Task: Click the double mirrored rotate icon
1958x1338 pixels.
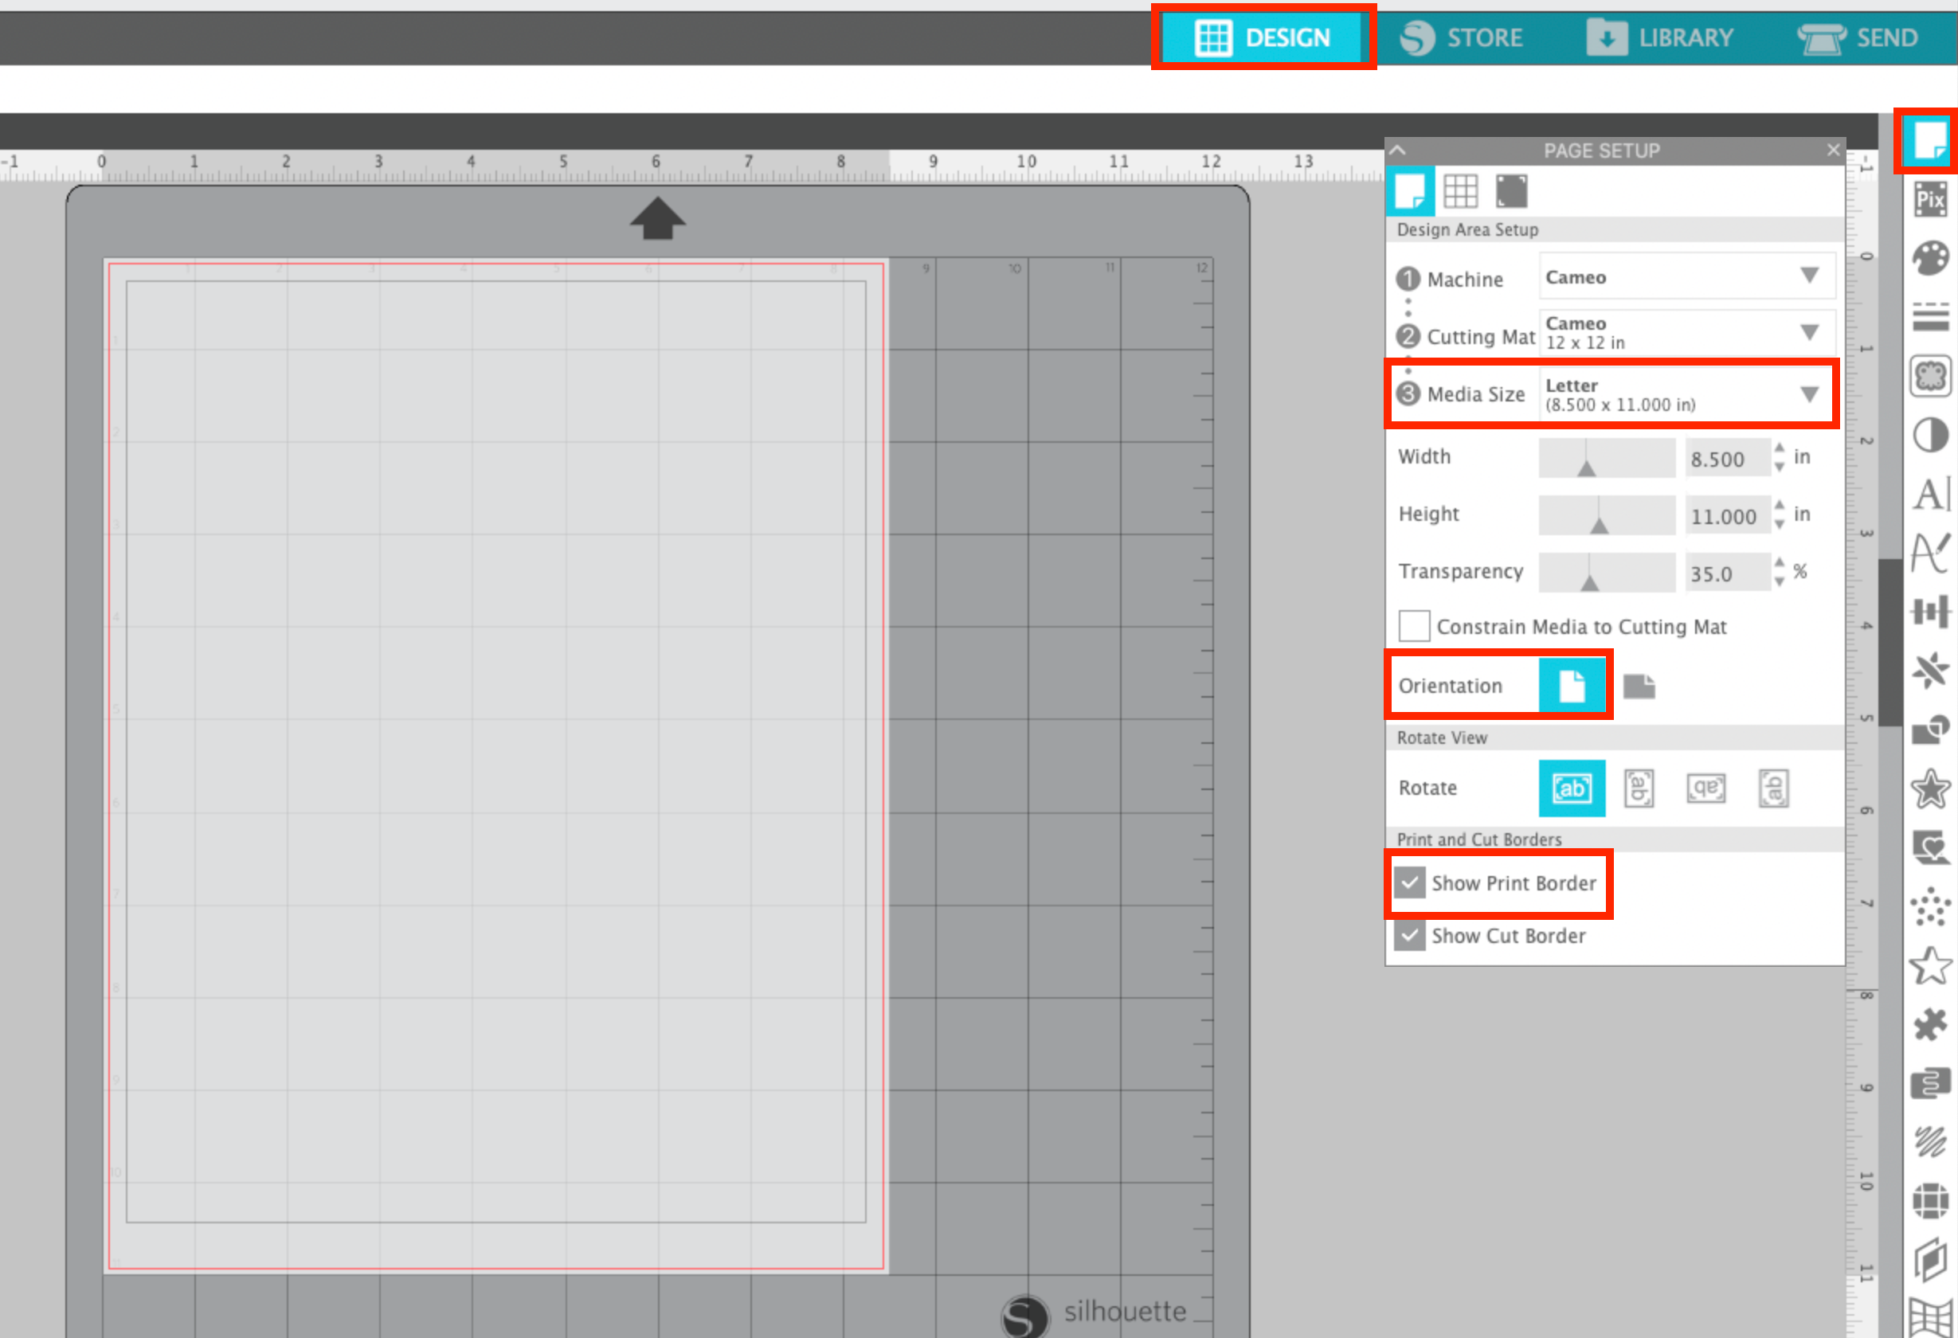Action: 1704,788
